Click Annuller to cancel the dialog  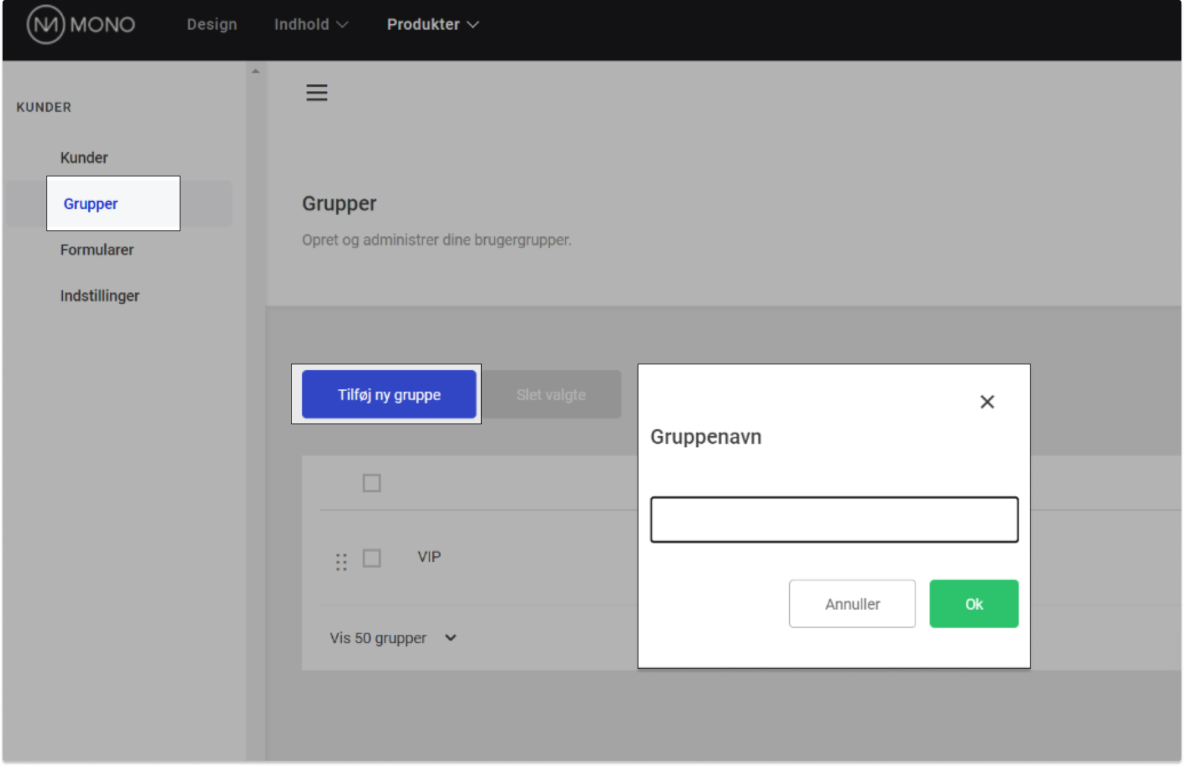pos(852,604)
